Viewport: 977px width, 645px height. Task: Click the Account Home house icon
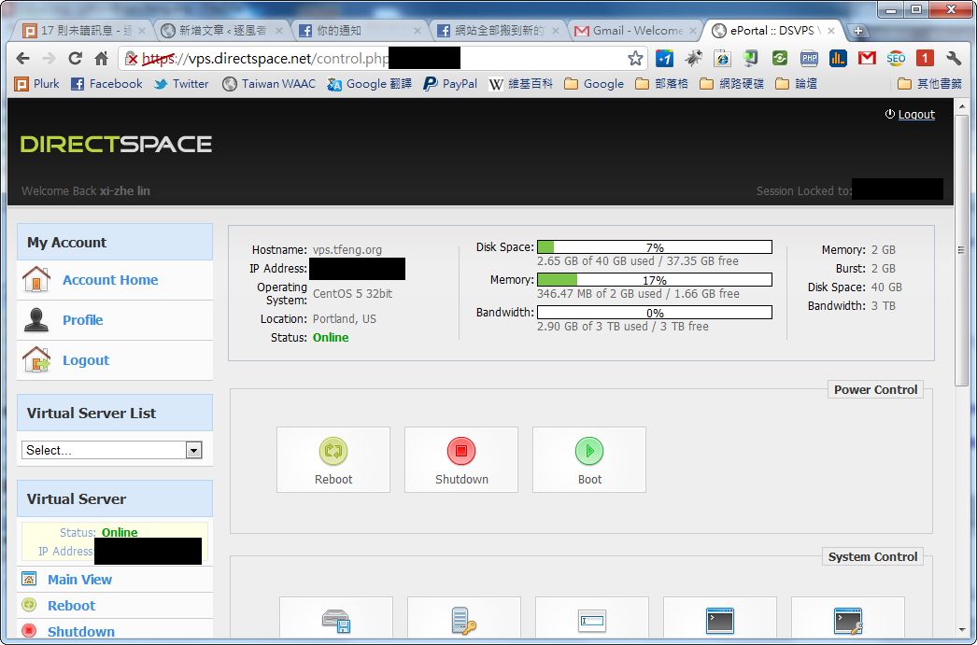[36, 279]
